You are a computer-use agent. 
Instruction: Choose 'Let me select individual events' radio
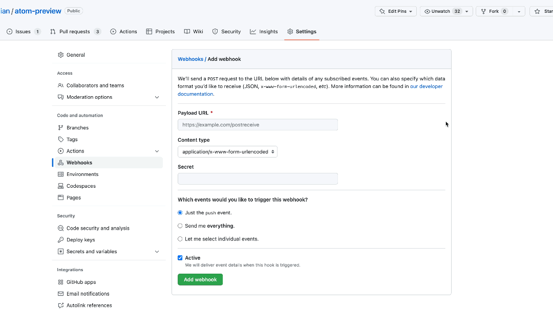[x=180, y=239]
